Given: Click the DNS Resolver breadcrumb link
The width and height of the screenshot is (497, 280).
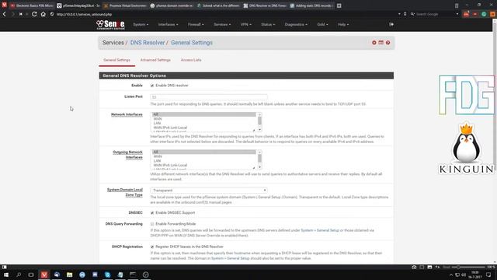Looking at the screenshot, I should pos(148,43).
